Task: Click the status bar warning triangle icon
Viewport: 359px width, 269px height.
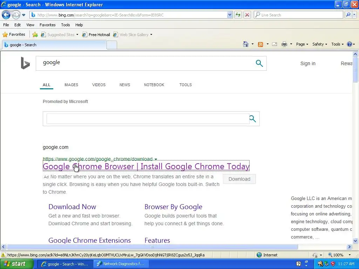Action: pyautogui.click(x=4, y=255)
